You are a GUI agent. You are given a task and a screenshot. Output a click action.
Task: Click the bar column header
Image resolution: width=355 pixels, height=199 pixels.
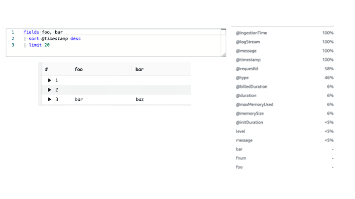(140, 69)
